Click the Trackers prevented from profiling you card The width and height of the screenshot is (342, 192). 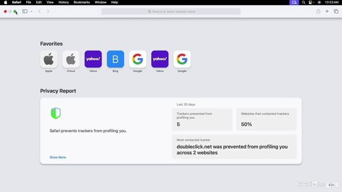pos(203,119)
